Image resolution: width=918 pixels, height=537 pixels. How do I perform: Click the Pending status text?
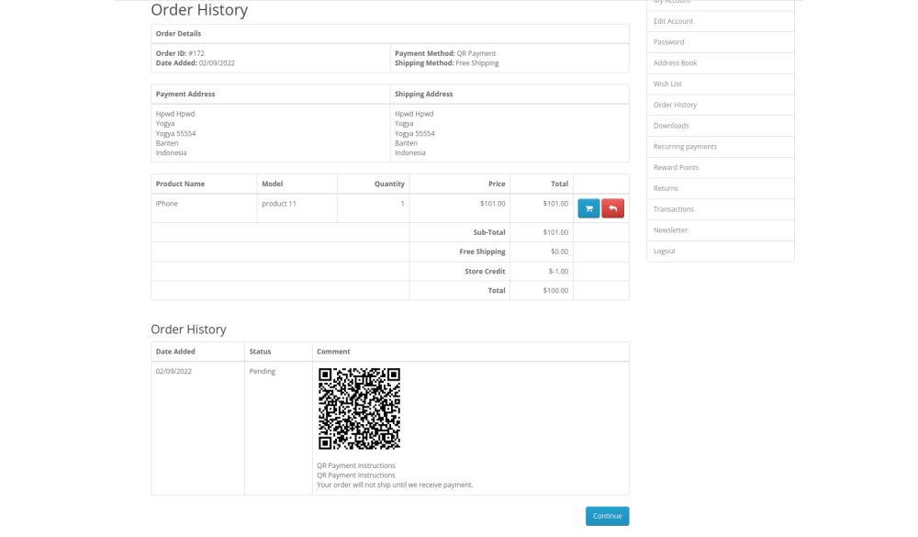tap(262, 372)
